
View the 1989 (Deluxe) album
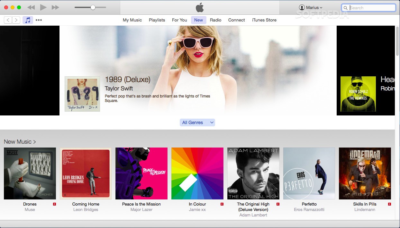[x=82, y=94]
